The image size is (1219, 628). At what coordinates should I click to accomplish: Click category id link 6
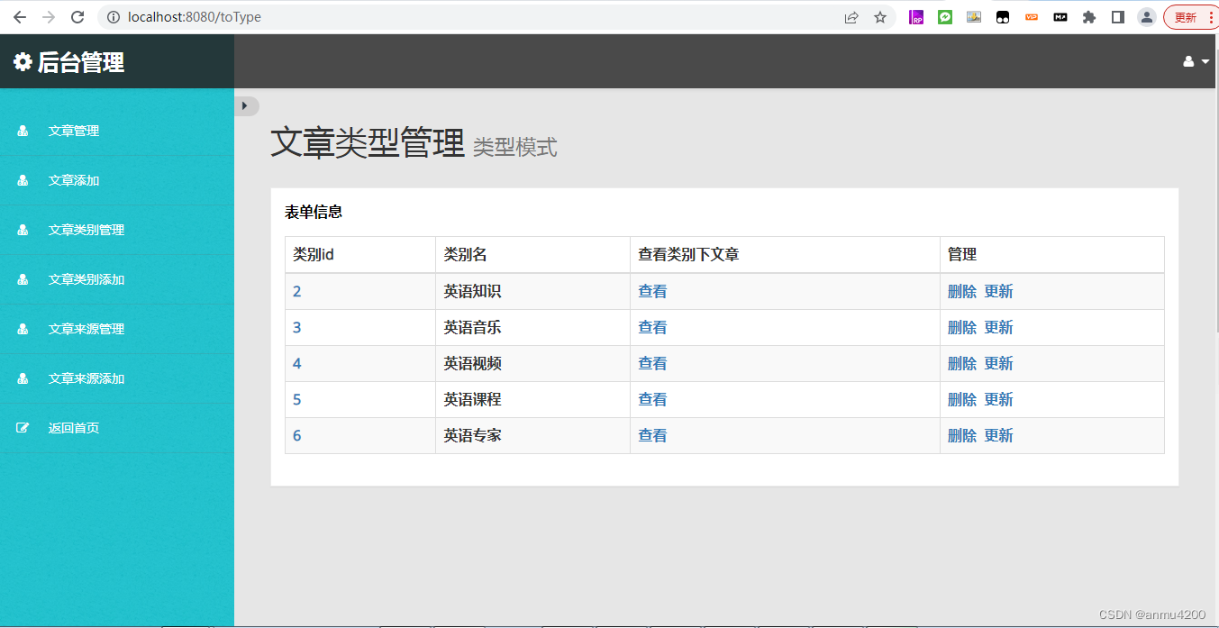point(297,435)
